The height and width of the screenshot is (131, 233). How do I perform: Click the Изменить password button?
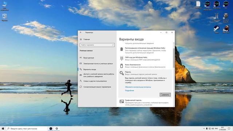[165, 95]
